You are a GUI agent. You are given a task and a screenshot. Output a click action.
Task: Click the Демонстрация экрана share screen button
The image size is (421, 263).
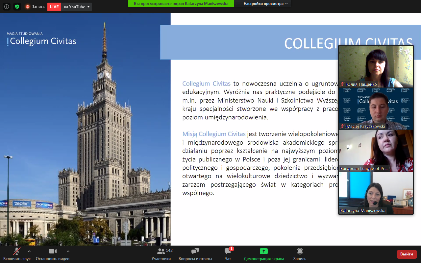[264, 254]
